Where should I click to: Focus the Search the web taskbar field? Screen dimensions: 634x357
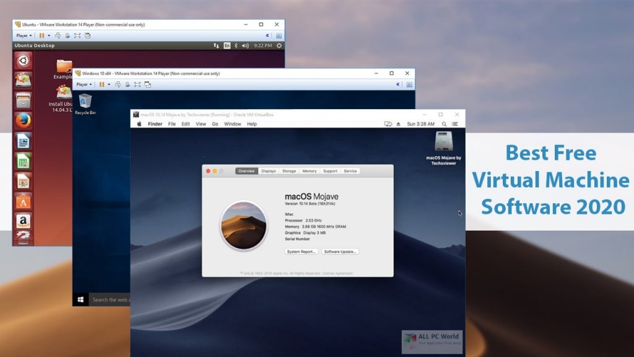(110, 300)
